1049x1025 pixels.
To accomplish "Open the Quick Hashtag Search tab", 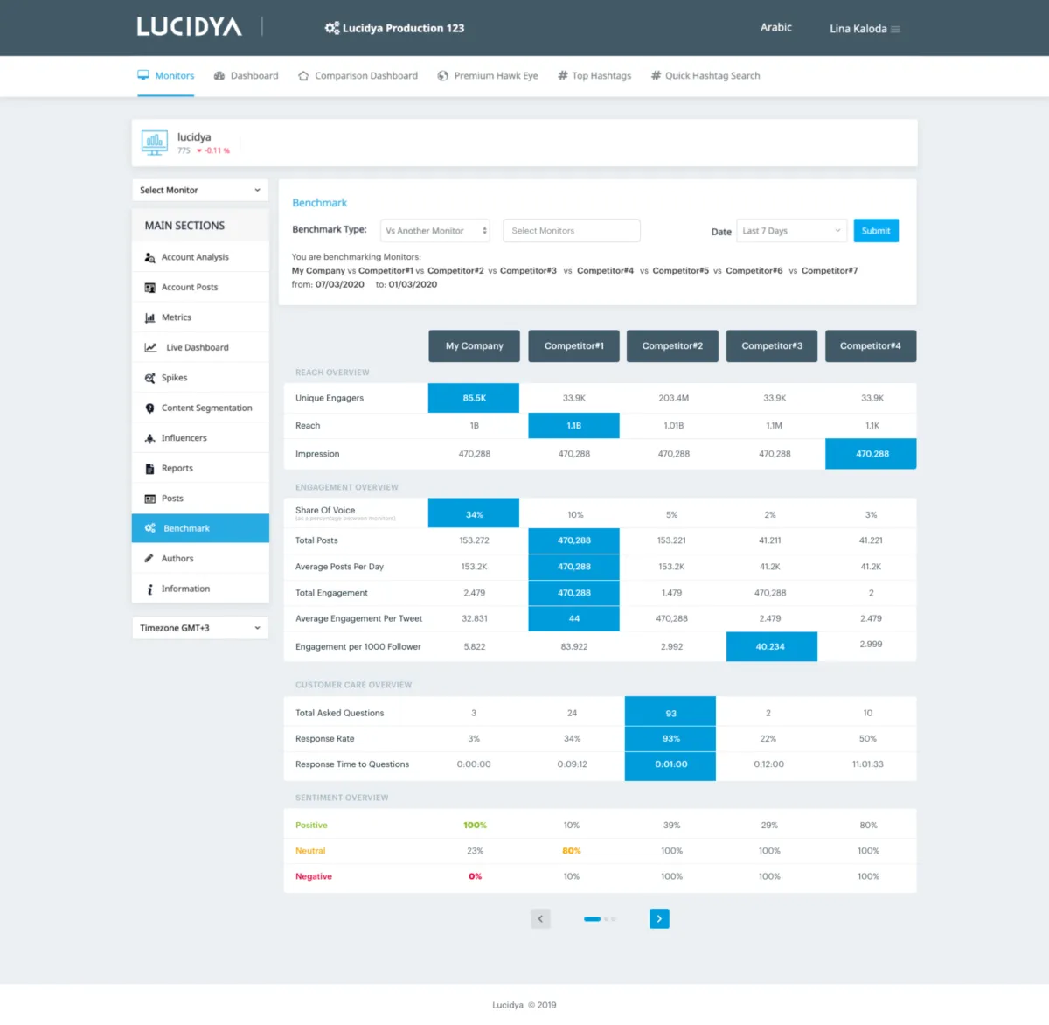I will pyautogui.click(x=705, y=76).
